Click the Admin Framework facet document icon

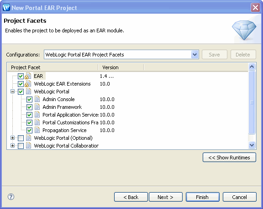pyautogui.click(x=37, y=107)
